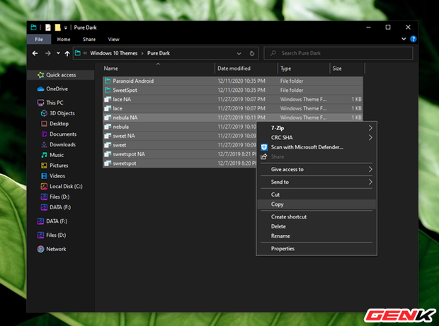Expand the 7-Zip submenu arrow
This screenshot has width=439, height=326.
(x=370, y=128)
